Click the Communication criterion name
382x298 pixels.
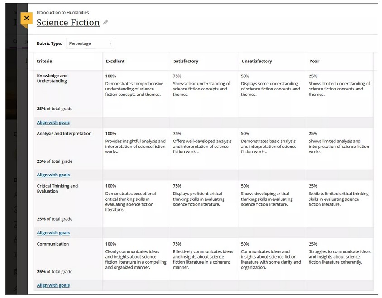(x=53, y=244)
